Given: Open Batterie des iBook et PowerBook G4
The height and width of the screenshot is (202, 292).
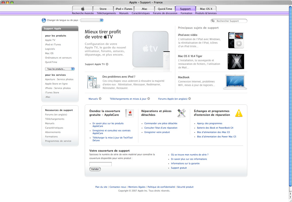Looking at the screenshot, I should [215, 128].
